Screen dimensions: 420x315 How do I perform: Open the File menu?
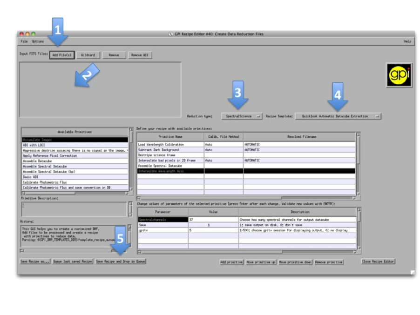point(24,41)
